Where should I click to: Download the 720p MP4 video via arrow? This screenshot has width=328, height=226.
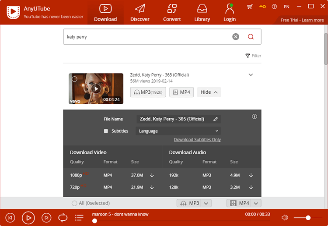click(x=152, y=187)
